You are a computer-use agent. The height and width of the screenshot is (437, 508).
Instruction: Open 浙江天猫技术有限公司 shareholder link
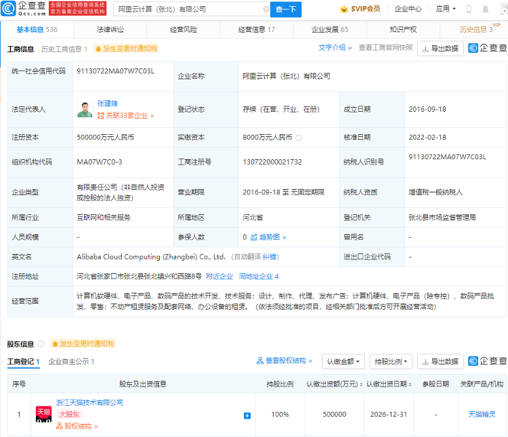coord(89,402)
